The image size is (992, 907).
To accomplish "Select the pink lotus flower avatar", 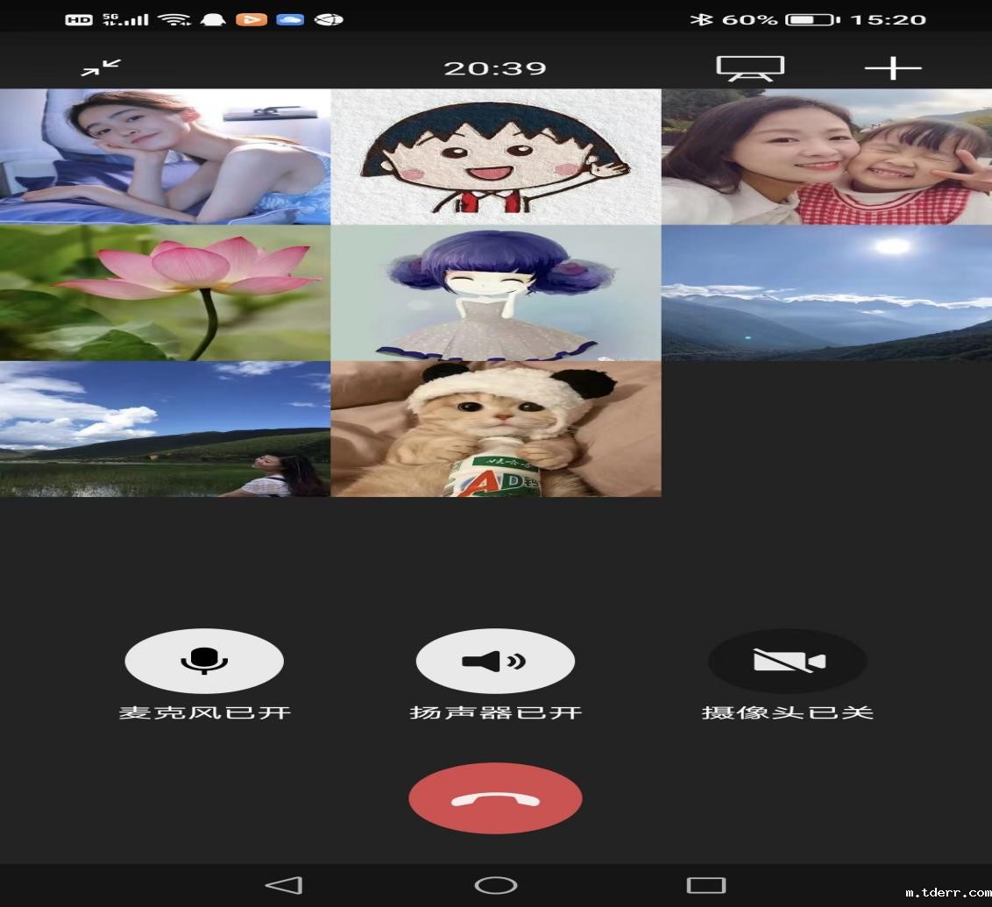I will click(x=165, y=293).
